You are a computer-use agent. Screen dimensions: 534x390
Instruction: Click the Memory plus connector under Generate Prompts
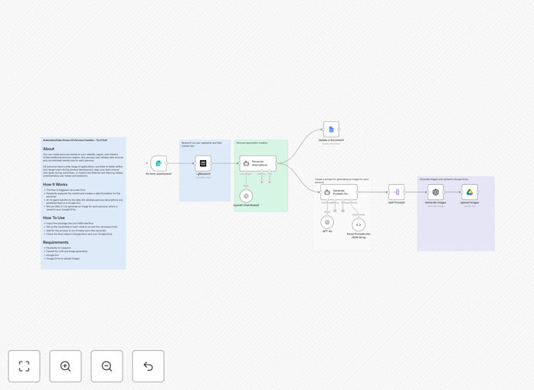point(335,211)
